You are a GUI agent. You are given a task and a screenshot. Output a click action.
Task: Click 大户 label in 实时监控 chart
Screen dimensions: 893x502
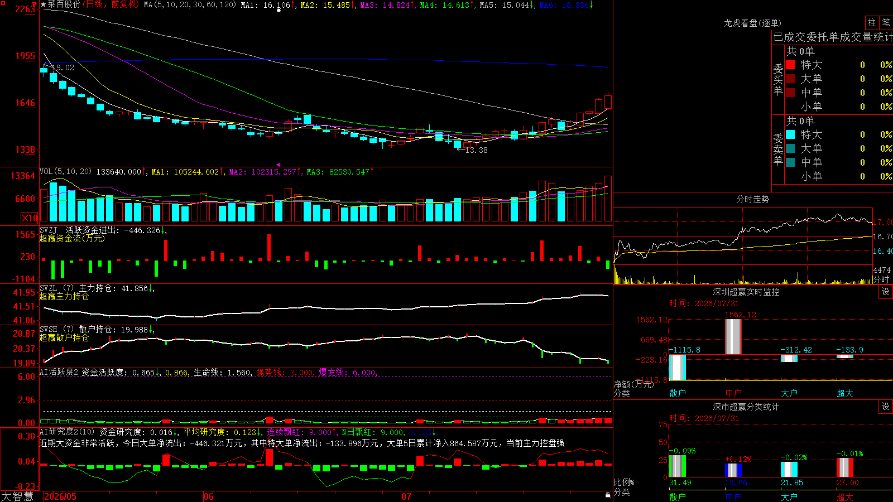click(x=789, y=393)
